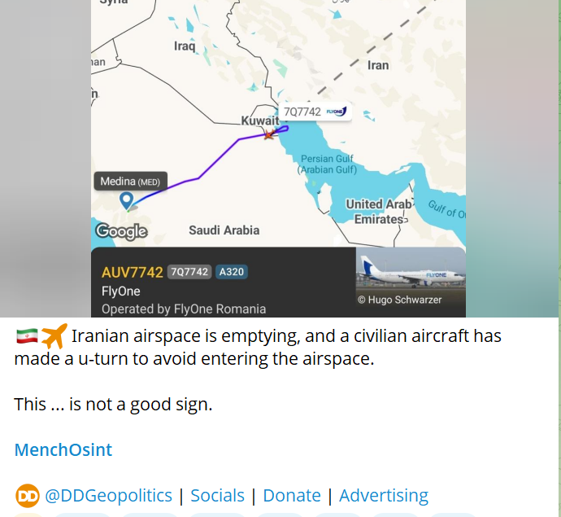This screenshot has width=561, height=517.
Task: Click the orange DD channel icon
Action: [x=27, y=495]
